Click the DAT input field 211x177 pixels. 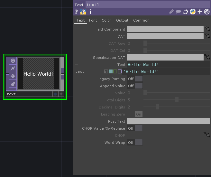(165, 36)
